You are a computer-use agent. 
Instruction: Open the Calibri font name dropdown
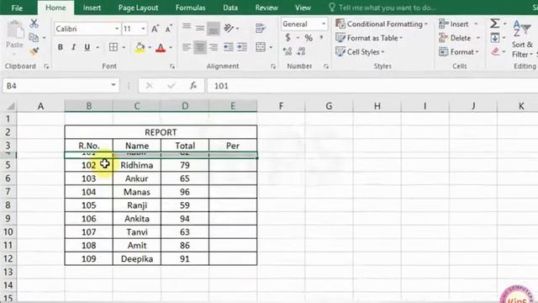click(117, 29)
